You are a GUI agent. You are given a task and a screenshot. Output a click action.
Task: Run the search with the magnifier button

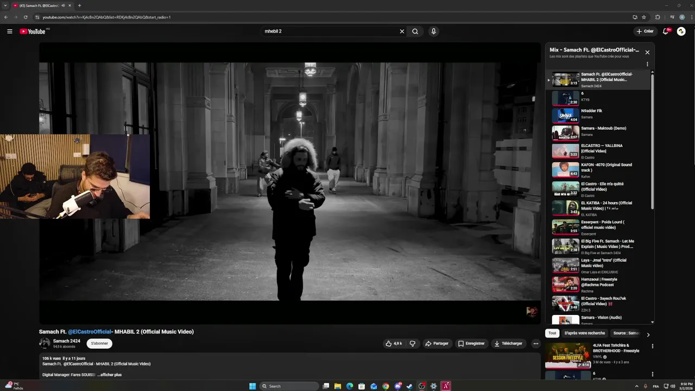(415, 31)
